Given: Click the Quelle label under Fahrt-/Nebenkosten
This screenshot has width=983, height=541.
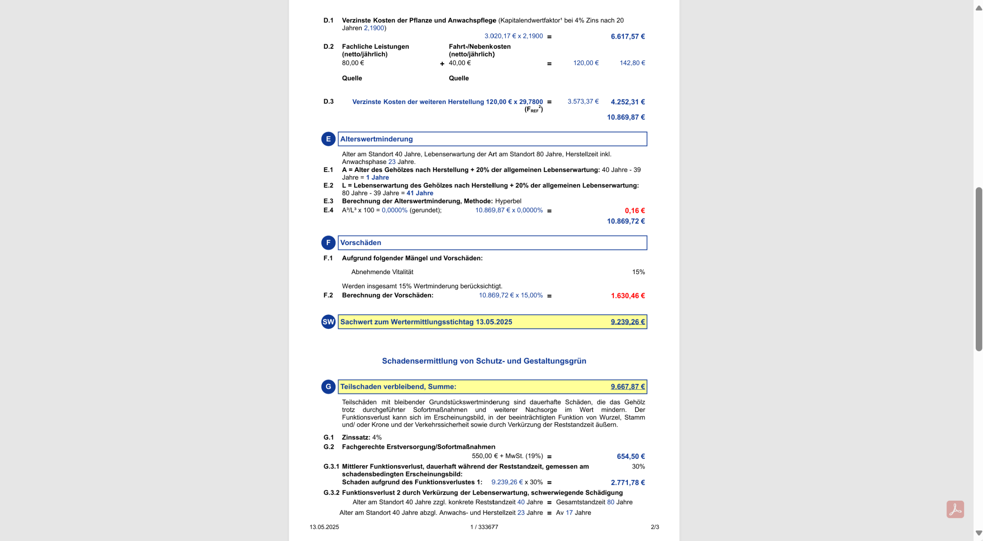Looking at the screenshot, I should tap(458, 78).
